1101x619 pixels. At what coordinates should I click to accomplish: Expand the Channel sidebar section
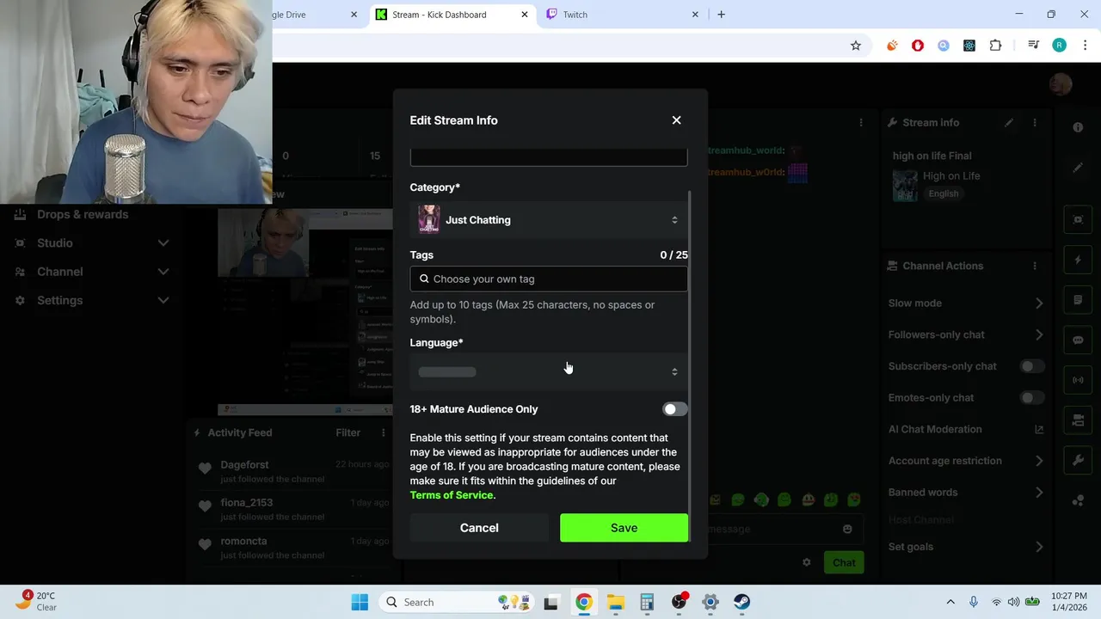[92, 272]
